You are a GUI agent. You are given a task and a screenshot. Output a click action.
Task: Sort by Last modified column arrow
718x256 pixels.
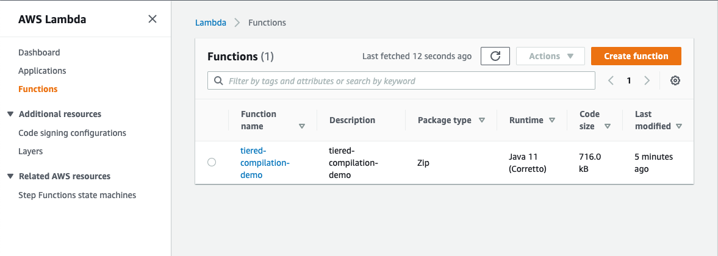[x=679, y=127]
